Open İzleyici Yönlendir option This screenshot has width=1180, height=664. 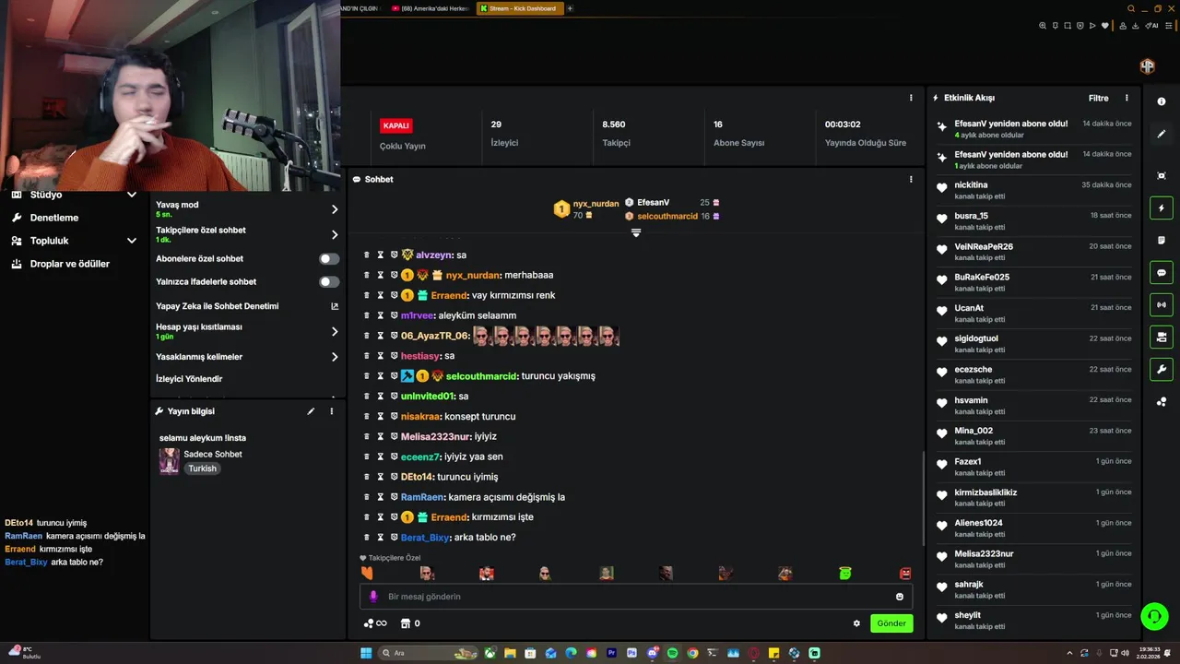(189, 379)
